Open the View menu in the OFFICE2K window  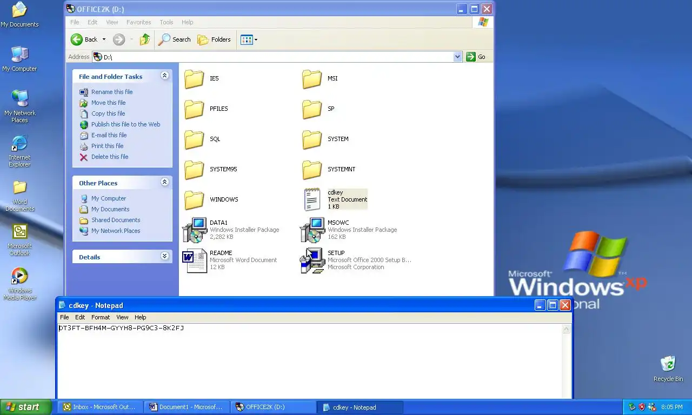pos(112,22)
